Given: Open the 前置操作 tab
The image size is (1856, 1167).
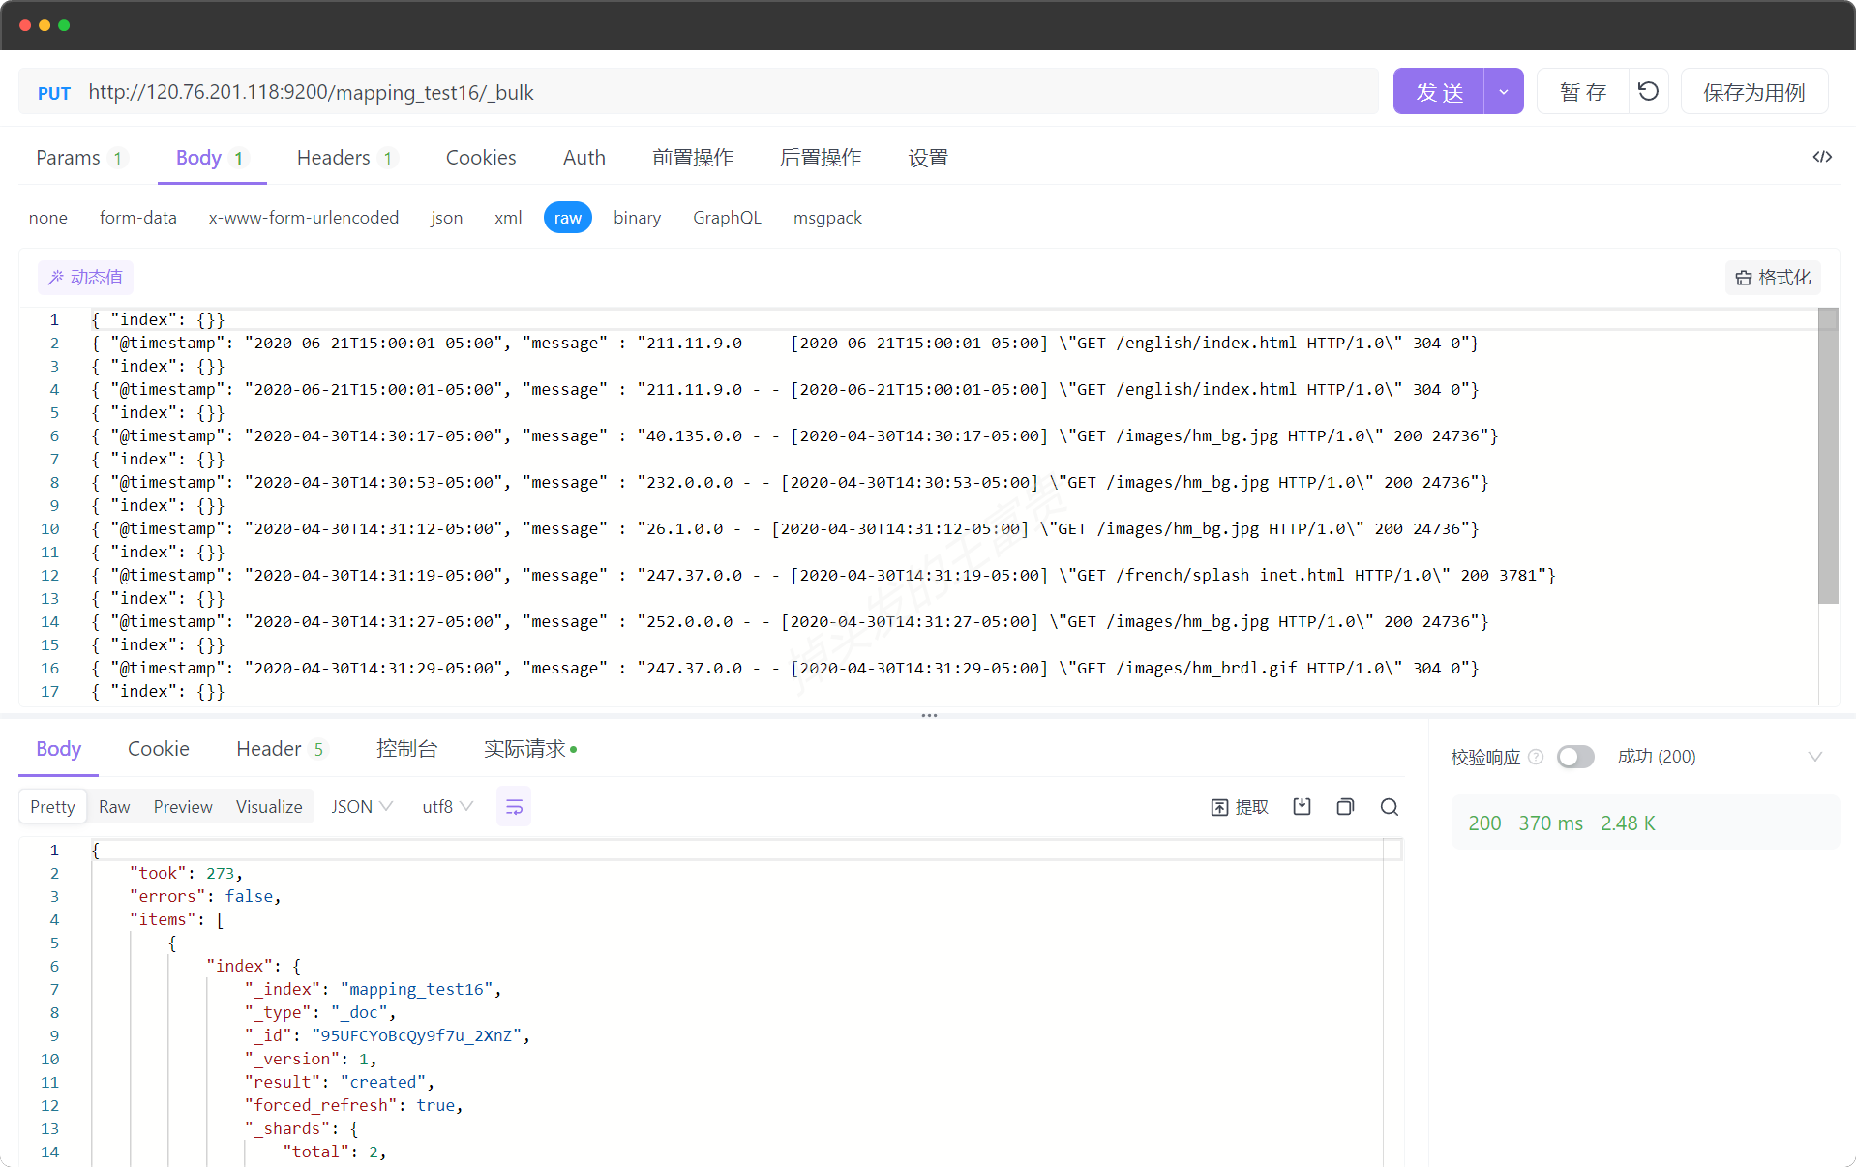Looking at the screenshot, I should pyautogui.click(x=693, y=158).
